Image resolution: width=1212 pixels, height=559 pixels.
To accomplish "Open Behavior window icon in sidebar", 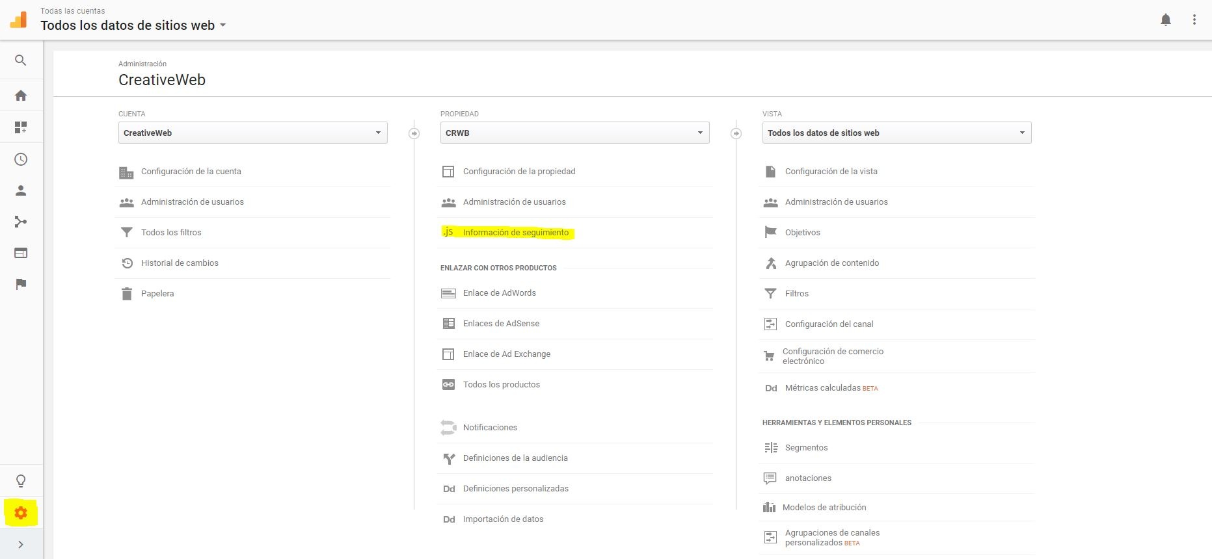I will click(21, 253).
